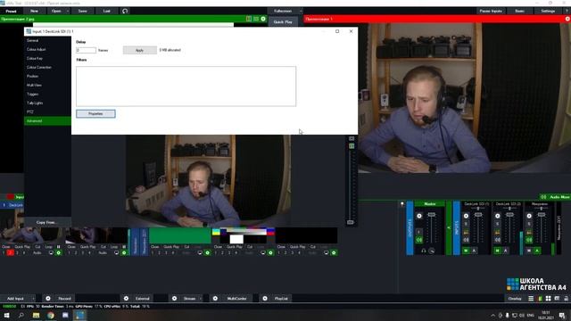The width and height of the screenshot is (571, 321).
Task: Toggle the A button under the third audio channel
Action: click(x=537, y=251)
